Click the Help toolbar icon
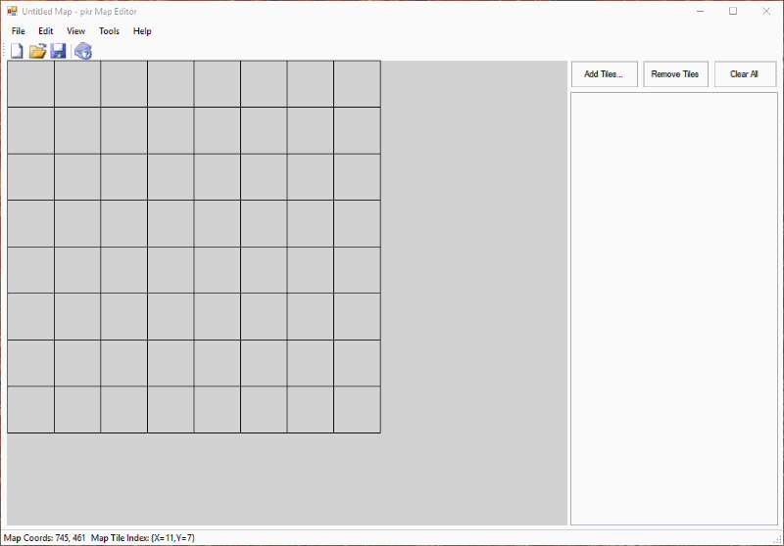 [x=83, y=51]
